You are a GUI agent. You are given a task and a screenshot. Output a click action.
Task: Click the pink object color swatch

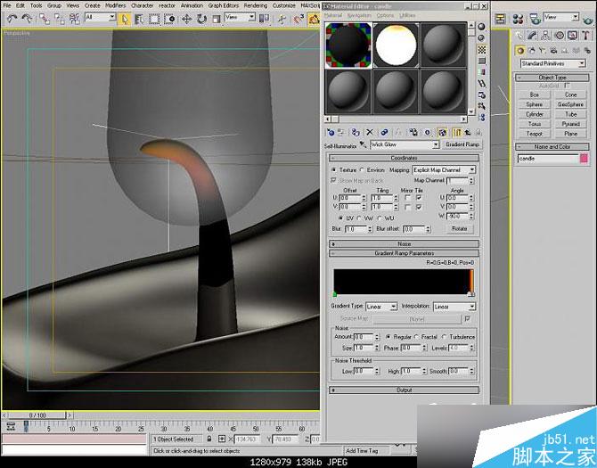click(x=584, y=158)
